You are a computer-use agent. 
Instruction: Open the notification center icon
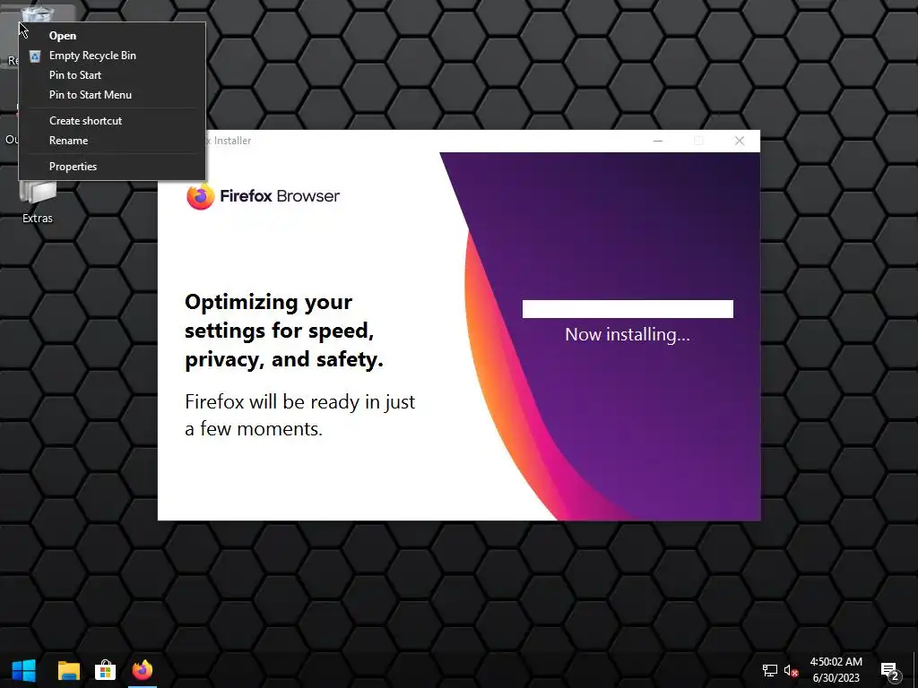[x=890, y=670]
